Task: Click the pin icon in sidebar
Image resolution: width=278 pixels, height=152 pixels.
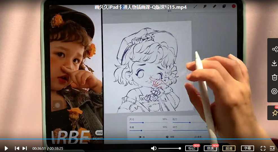Action: [x=275, y=113]
